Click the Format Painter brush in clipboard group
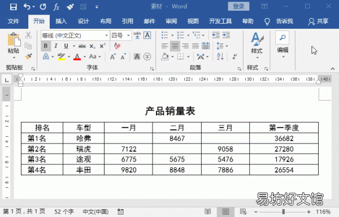The height and width of the screenshot is (217, 339). (x=28, y=57)
